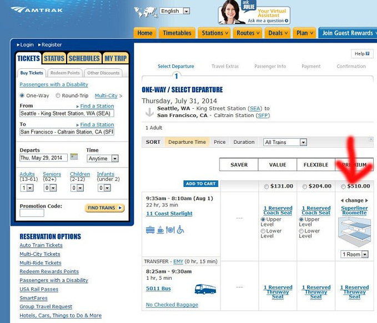Click the SmartFares link

[33, 298]
